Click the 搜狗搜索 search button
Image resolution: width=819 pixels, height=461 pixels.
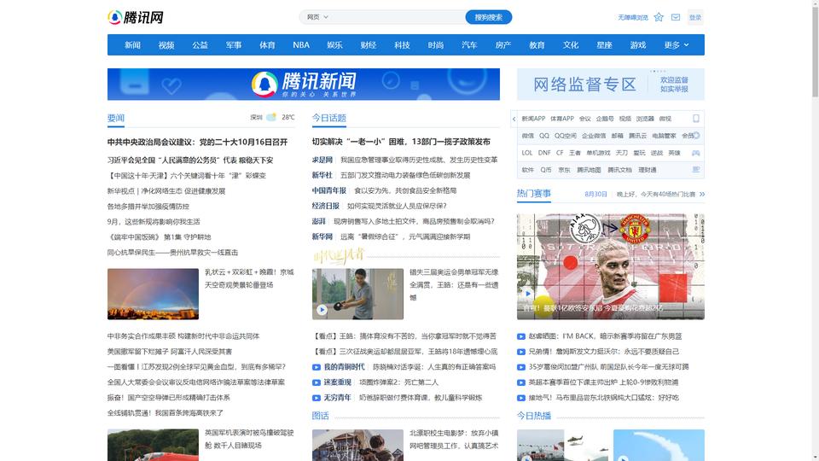coord(488,17)
